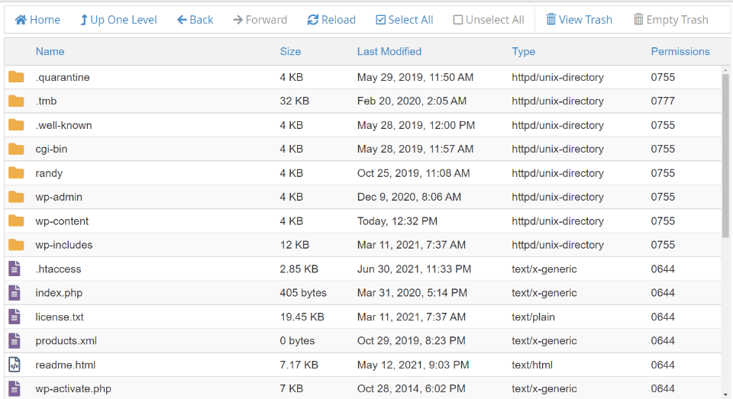The image size is (733, 399).
Task: Click the .tmb folder icon
Action: pyautogui.click(x=16, y=101)
